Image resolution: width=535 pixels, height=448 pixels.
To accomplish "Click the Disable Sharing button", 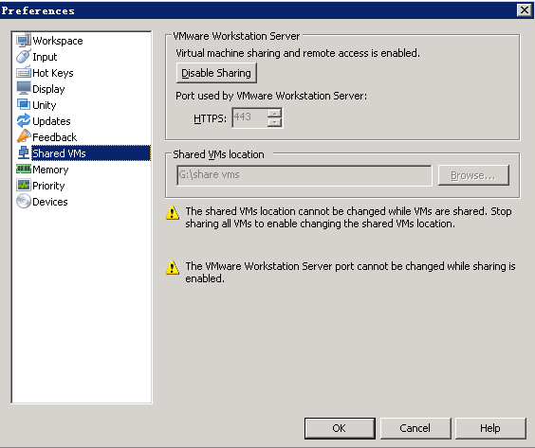I will [x=216, y=73].
